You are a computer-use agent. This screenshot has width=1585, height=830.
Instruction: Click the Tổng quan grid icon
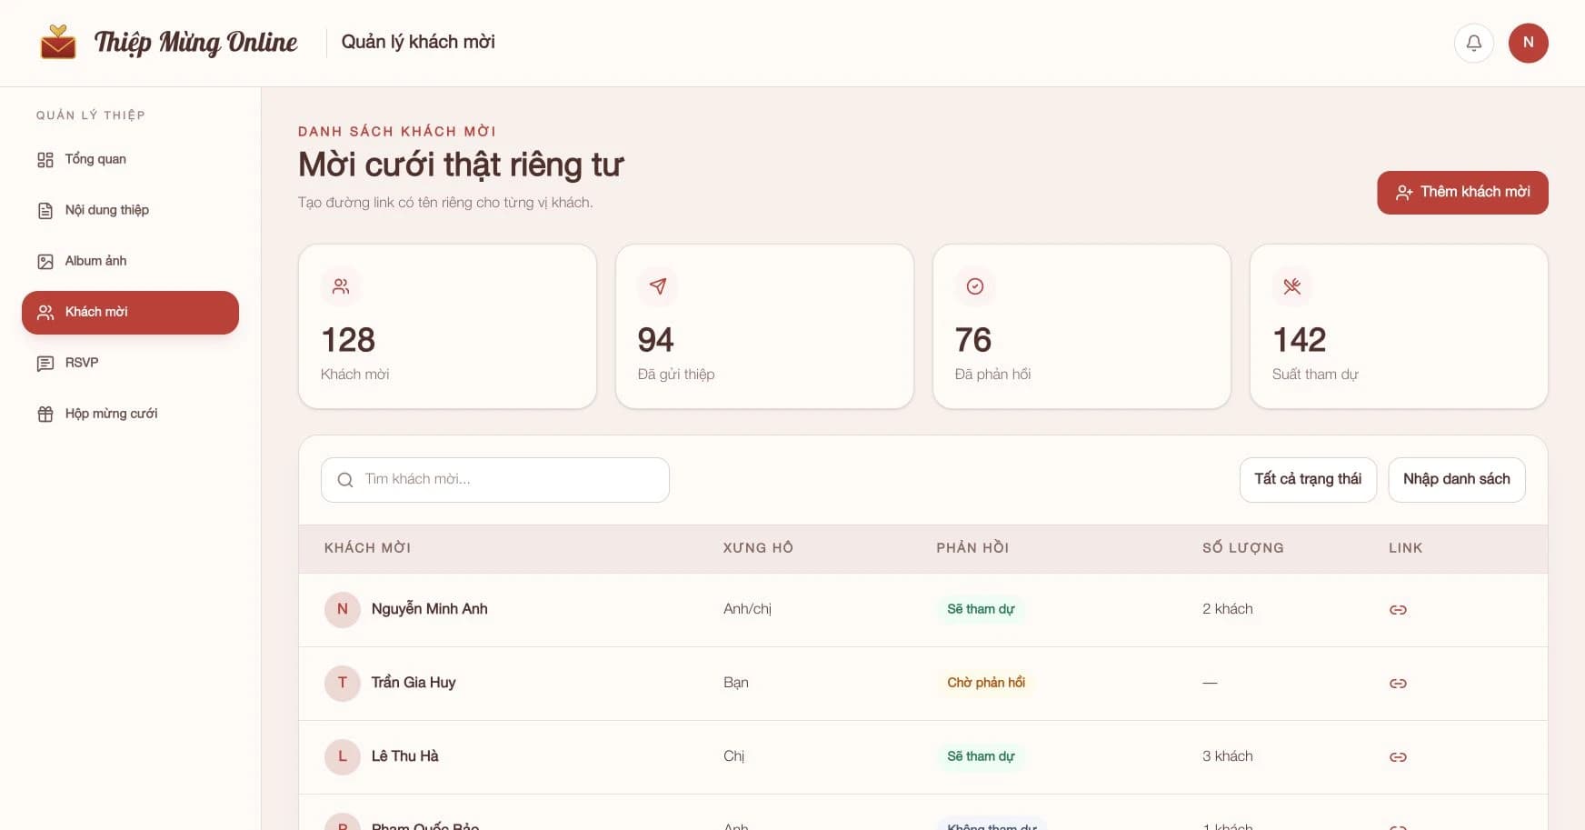45,160
